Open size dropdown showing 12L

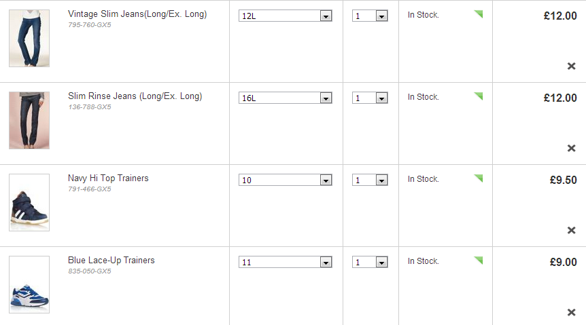point(285,16)
